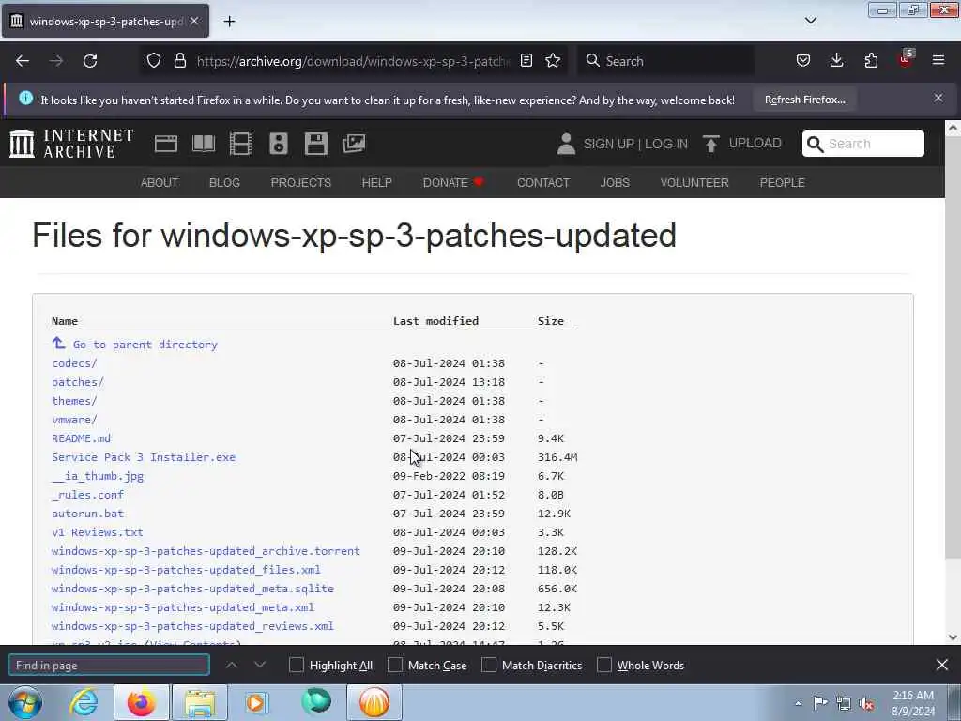
Task: Open the BLOG menu item
Action: click(224, 183)
